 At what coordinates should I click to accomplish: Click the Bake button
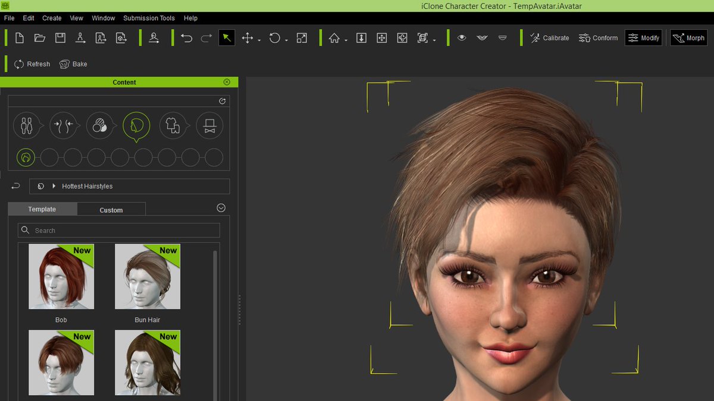(73, 64)
